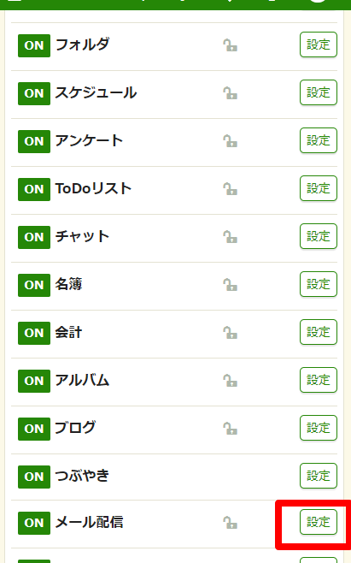Disable the チャット feature toggle
This screenshot has width=351, height=563.
point(34,237)
